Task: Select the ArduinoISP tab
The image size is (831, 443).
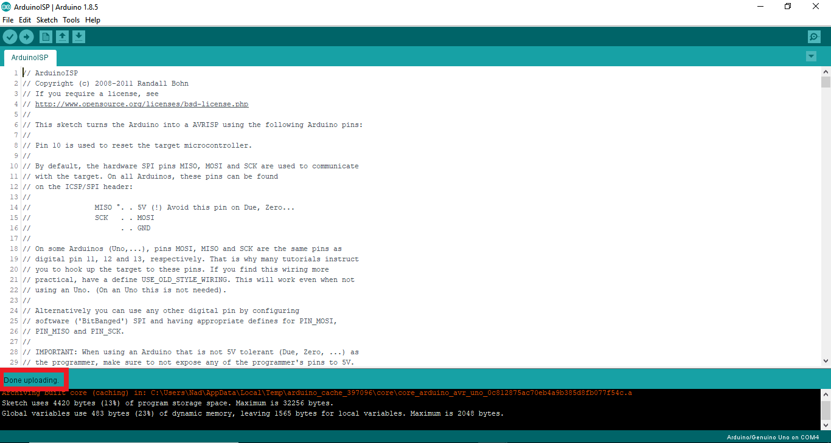Action: pos(30,58)
